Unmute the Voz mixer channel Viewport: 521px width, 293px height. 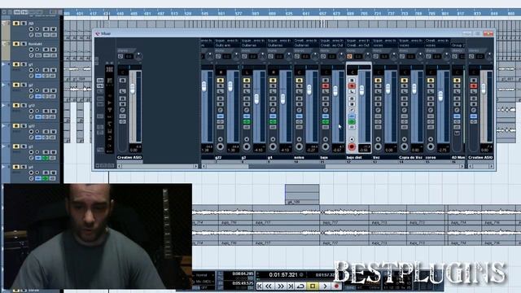378,80
